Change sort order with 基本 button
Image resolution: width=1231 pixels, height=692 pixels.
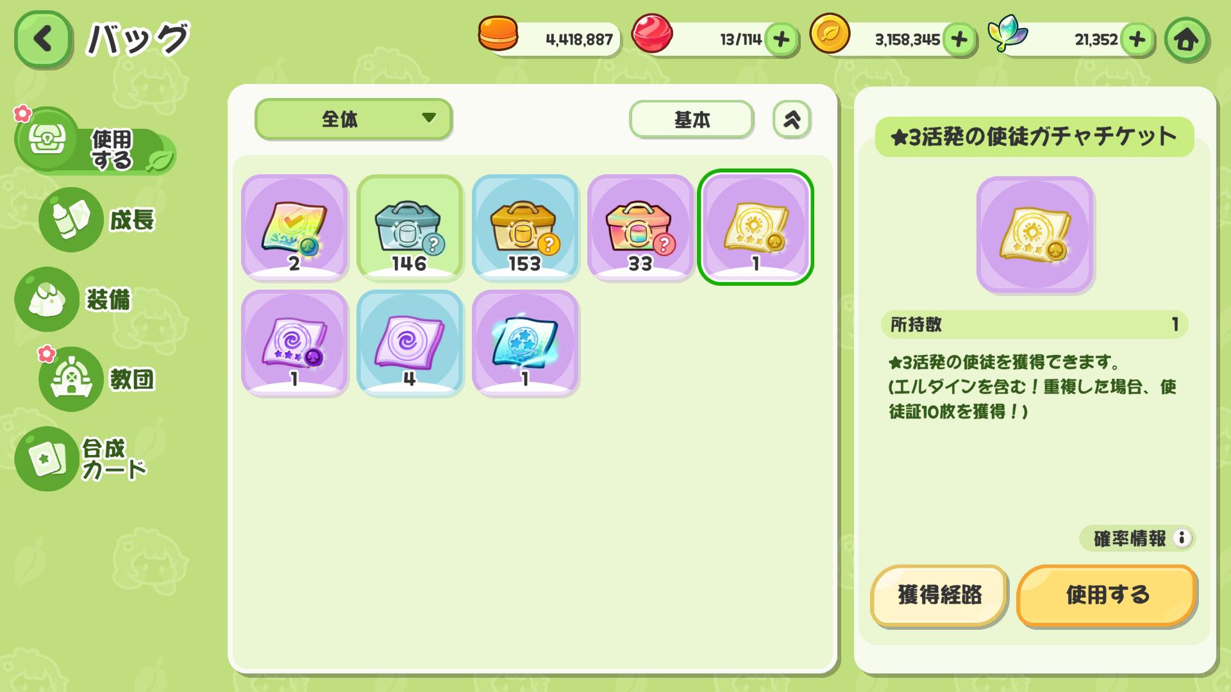click(x=691, y=119)
